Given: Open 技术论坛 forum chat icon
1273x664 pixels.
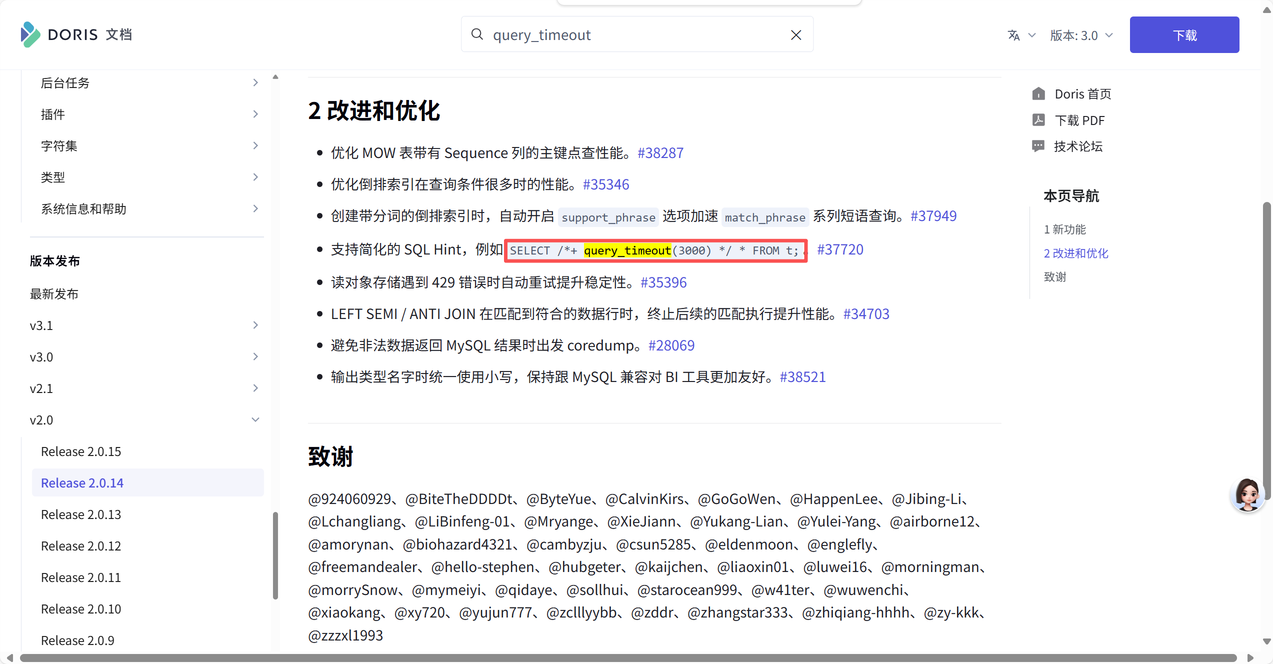Looking at the screenshot, I should tap(1038, 146).
